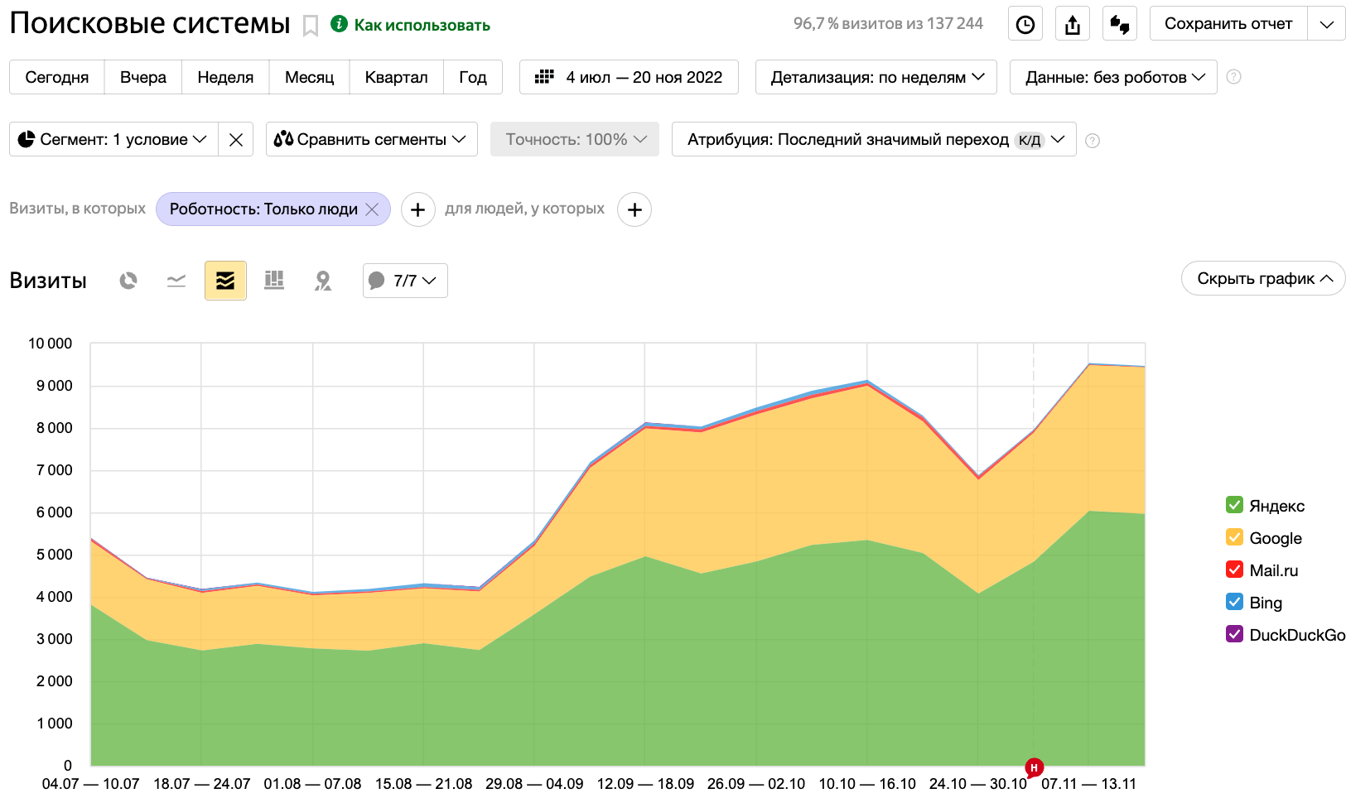This screenshot has height=798, width=1346.
Task: Collapse chart with Скрыть график
Action: [1263, 279]
